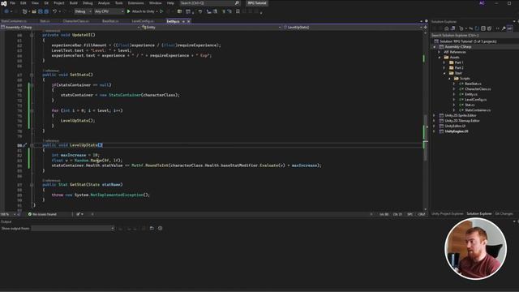519x292 pixels.
Task: Open the Project menu
Action: pos(59,3)
